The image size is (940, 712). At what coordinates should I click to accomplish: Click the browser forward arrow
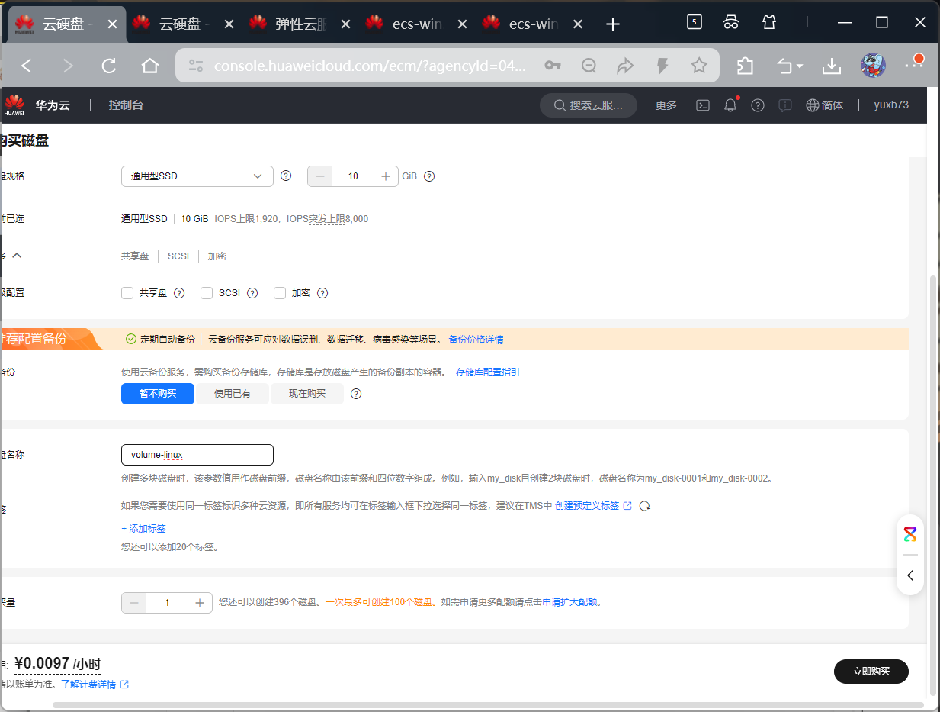coord(68,66)
